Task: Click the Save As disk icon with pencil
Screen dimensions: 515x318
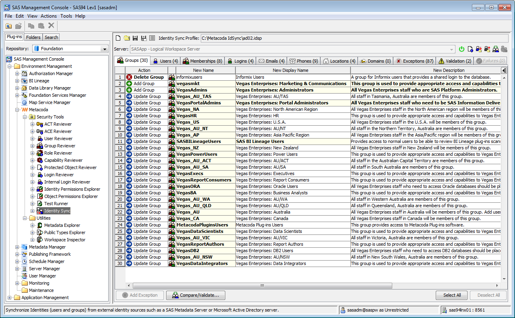Action: point(144,38)
